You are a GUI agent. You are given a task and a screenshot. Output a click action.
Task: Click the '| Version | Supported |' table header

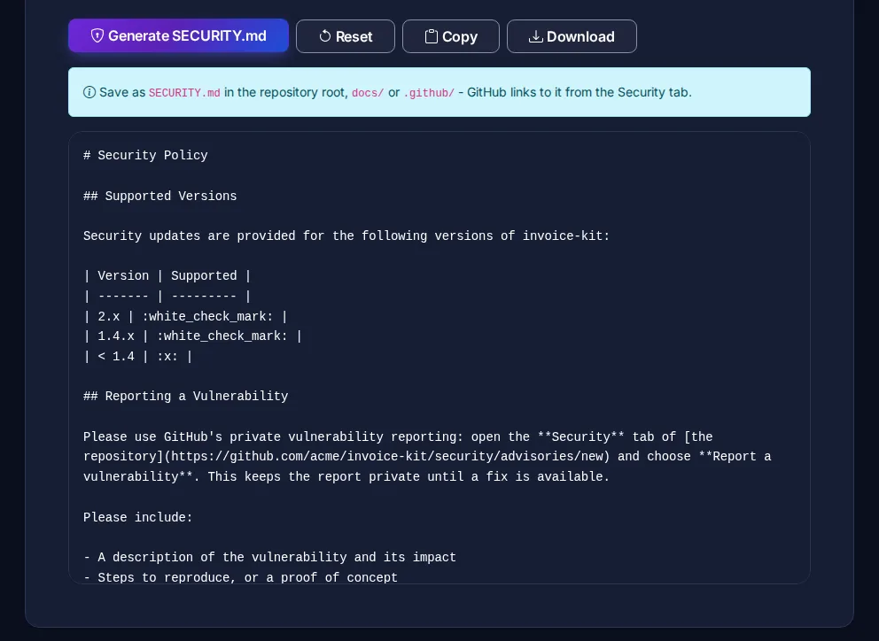[x=167, y=275]
